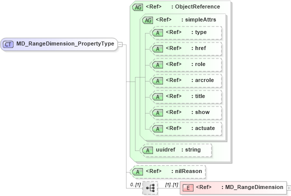Click the A icon of show attribute

(157, 112)
